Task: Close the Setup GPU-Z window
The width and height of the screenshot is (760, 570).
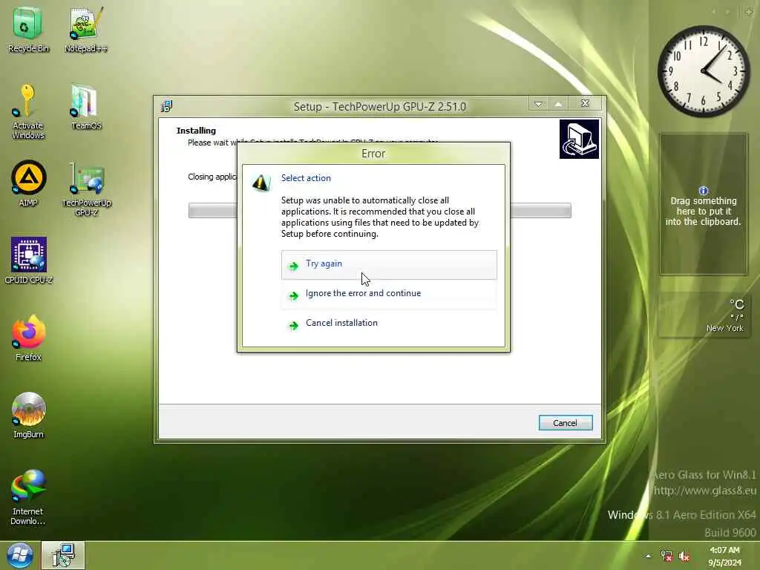Action: pyautogui.click(x=585, y=103)
